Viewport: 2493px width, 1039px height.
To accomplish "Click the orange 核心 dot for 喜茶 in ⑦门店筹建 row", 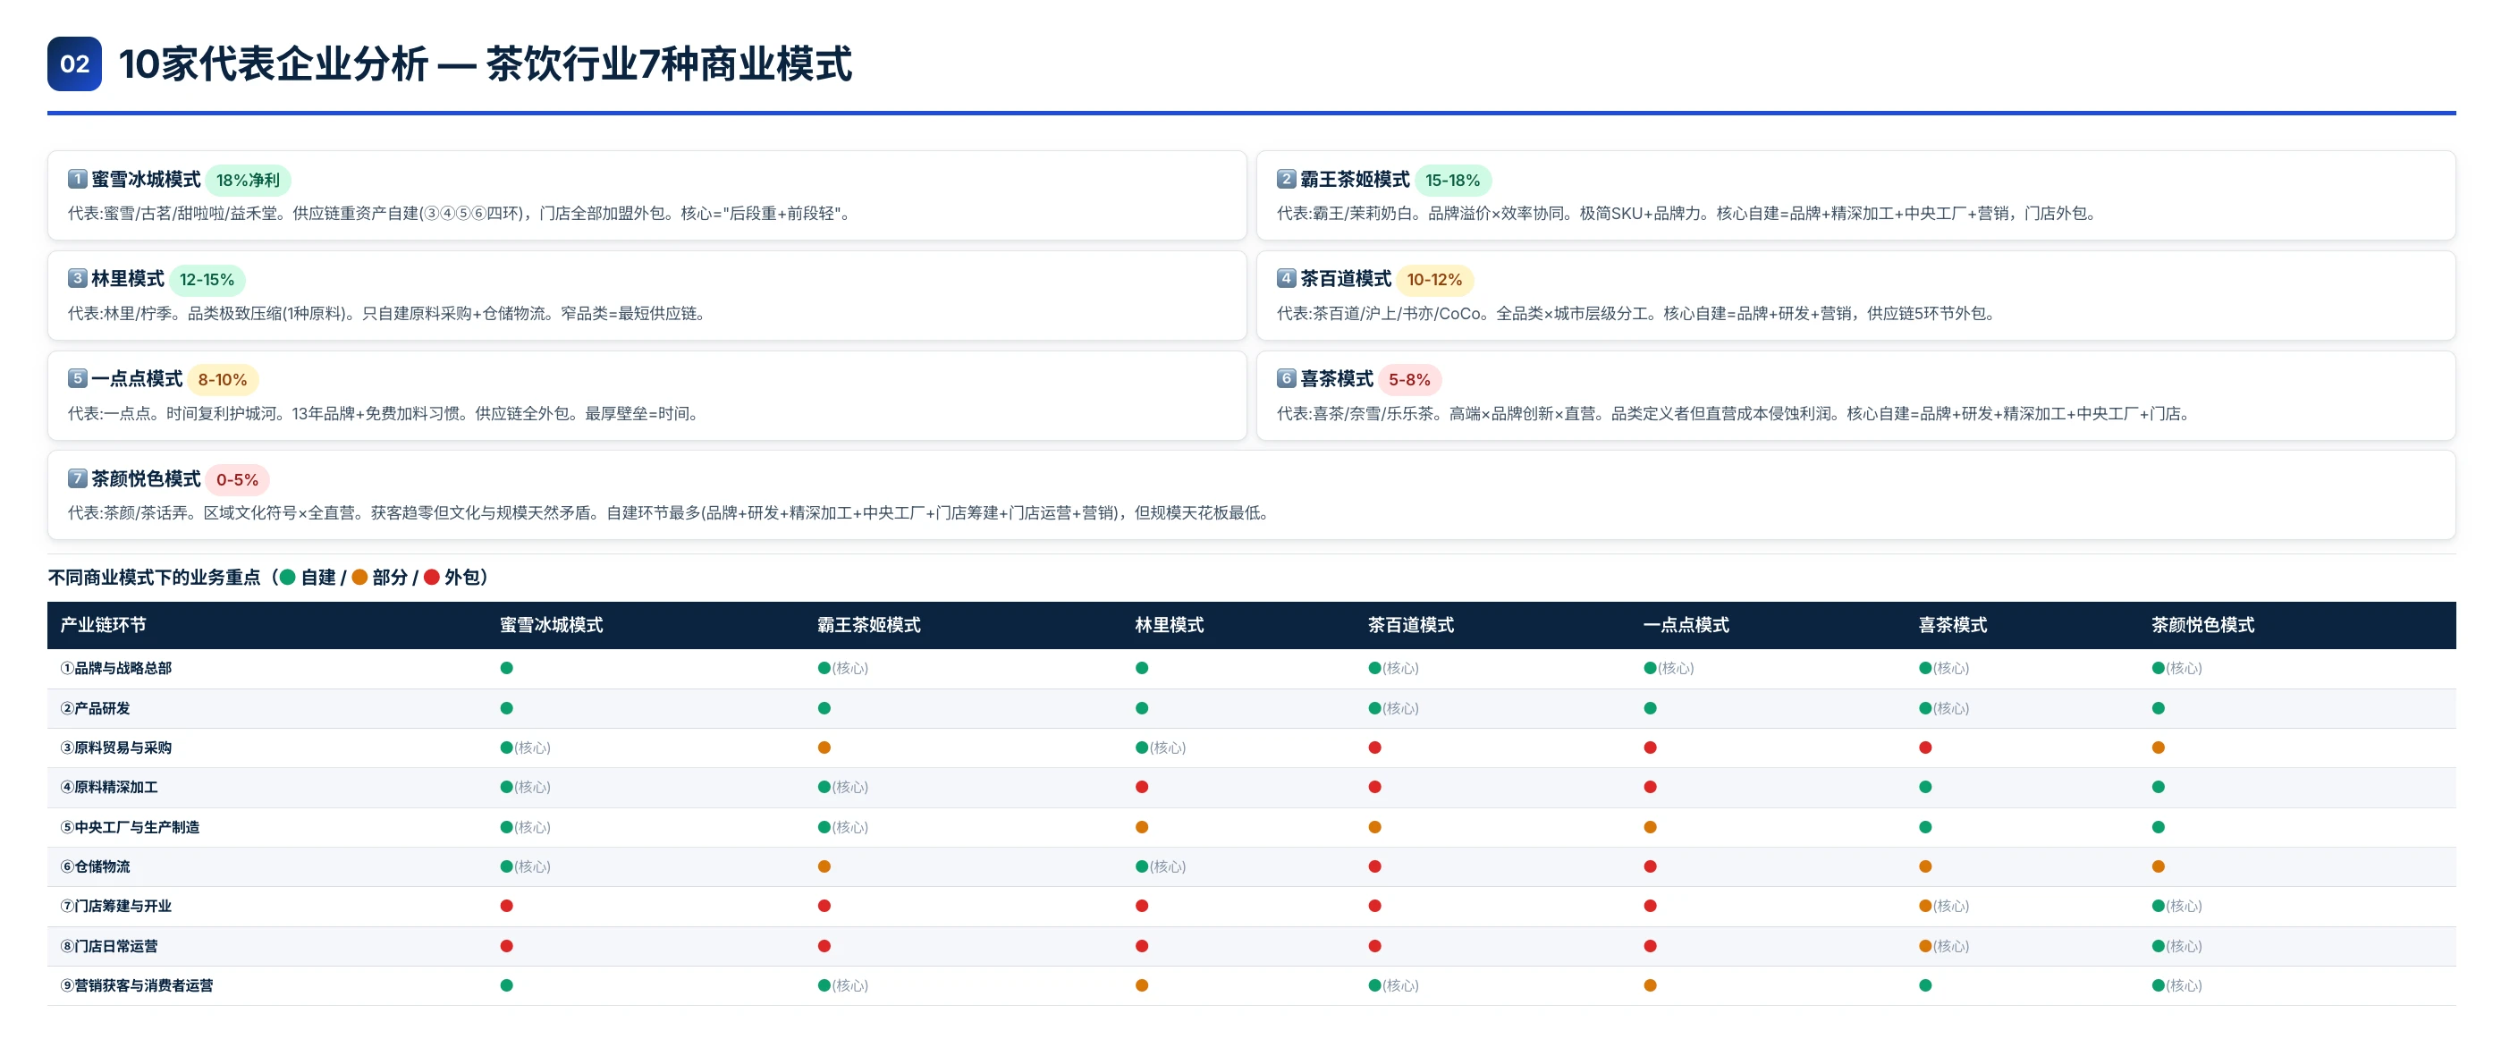I will click(x=1925, y=907).
